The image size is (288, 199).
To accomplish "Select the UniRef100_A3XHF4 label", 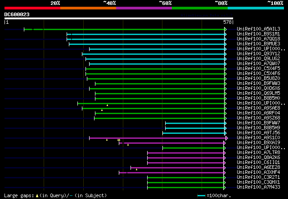I will (x=258, y=172).
